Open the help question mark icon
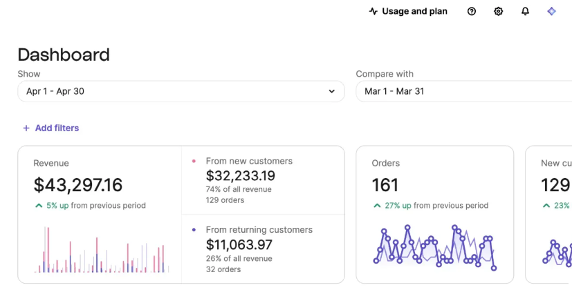This screenshot has width=572, height=290. [x=472, y=12]
